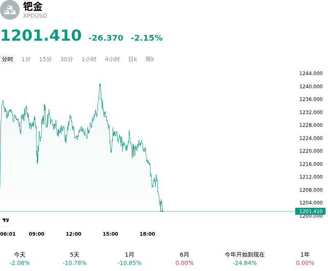Select the 4小时 interval tab
This screenshot has height=271, width=328.
coord(112,59)
